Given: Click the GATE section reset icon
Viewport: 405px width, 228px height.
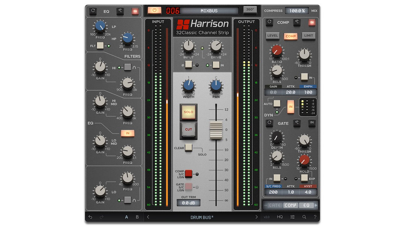Looking at the screenshot, I should 269,123.
